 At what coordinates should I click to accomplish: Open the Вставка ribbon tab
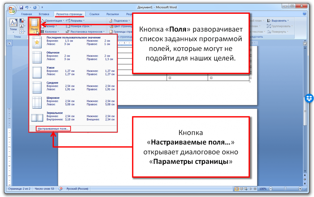44,14
